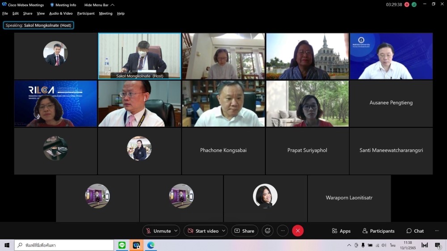Open the Participants panel

coord(379,231)
